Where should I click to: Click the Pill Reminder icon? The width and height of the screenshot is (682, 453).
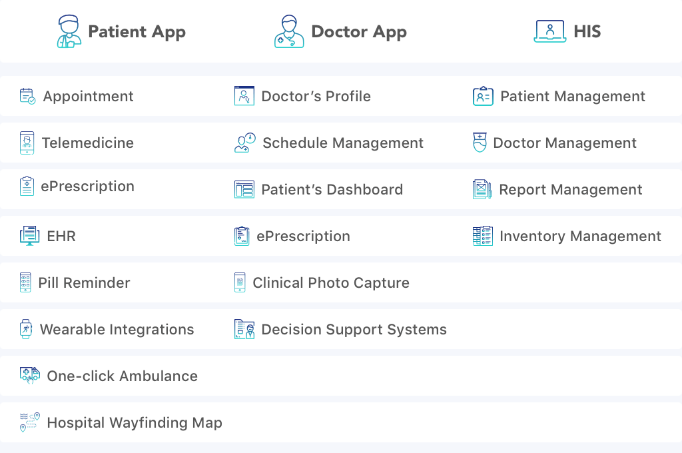(25, 282)
